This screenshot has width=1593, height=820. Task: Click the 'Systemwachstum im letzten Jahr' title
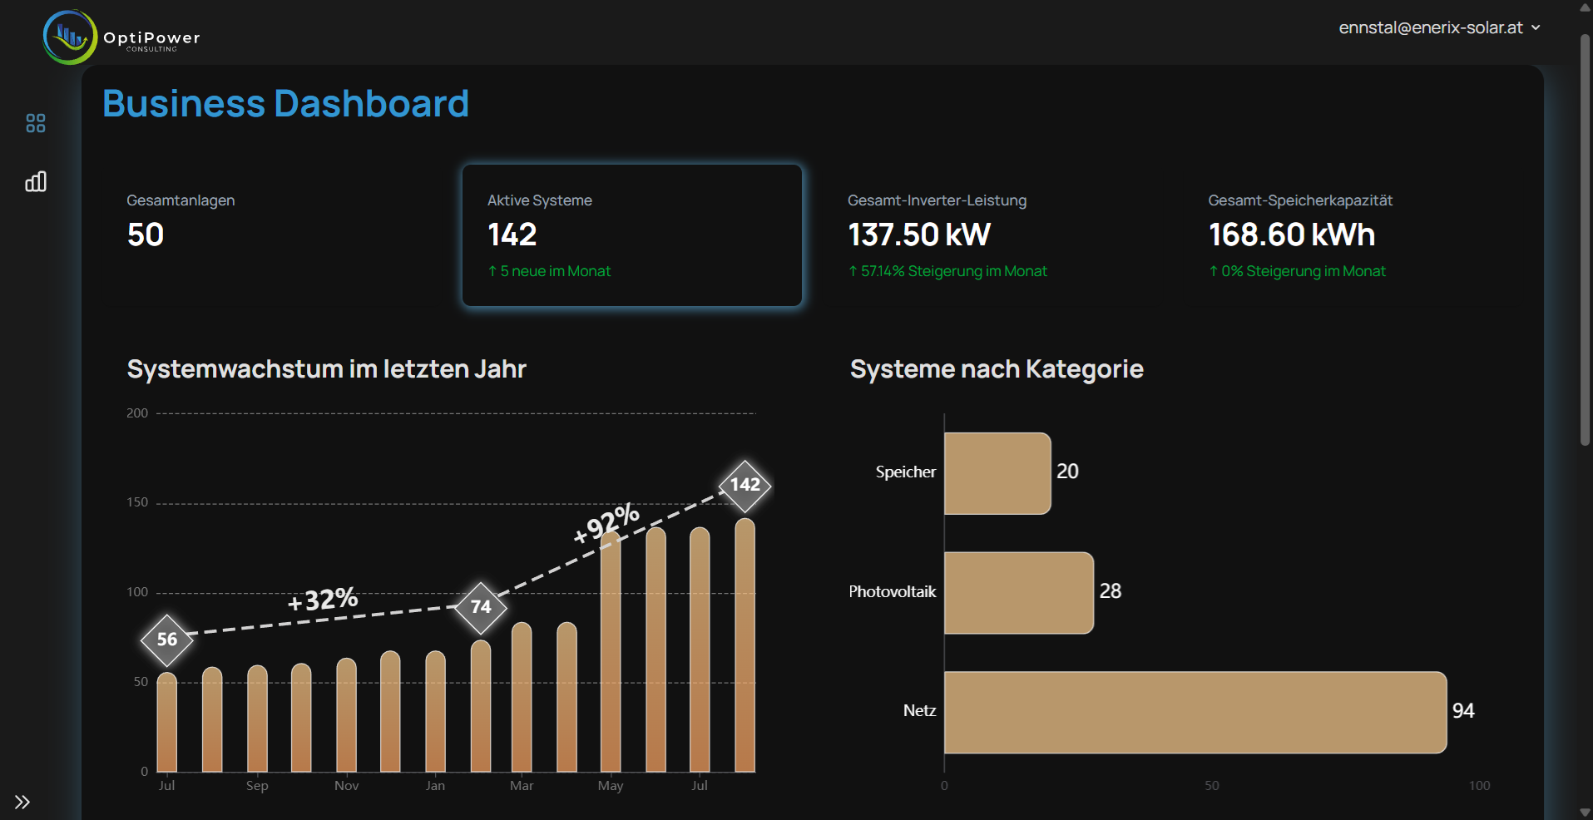click(x=326, y=369)
